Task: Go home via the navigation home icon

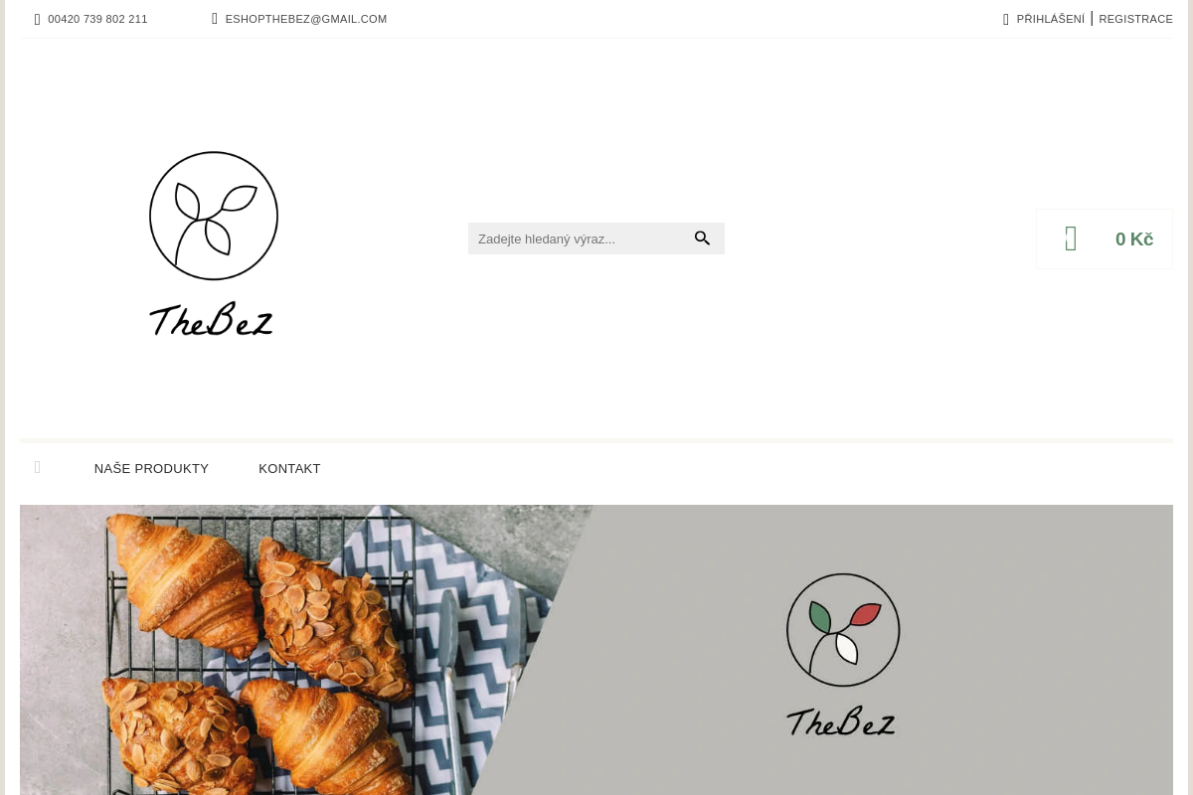Action: tap(38, 467)
